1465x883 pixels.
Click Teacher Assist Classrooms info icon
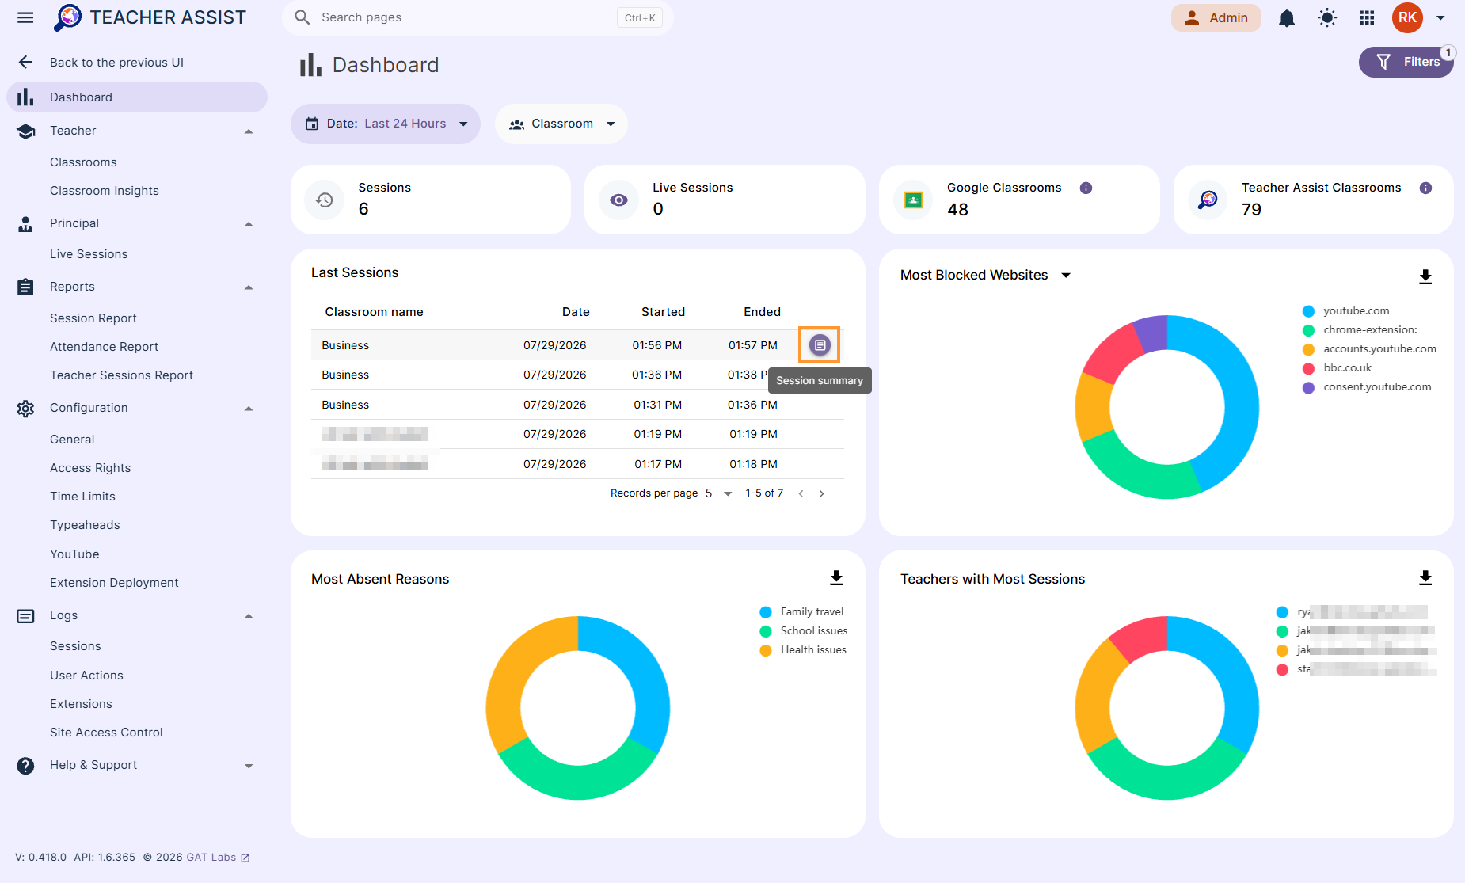coord(1425,188)
